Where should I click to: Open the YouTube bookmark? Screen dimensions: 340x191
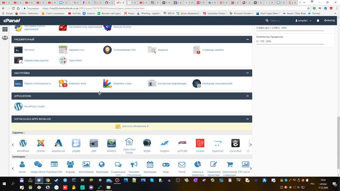pyautogui.click(x=74, y=13)
